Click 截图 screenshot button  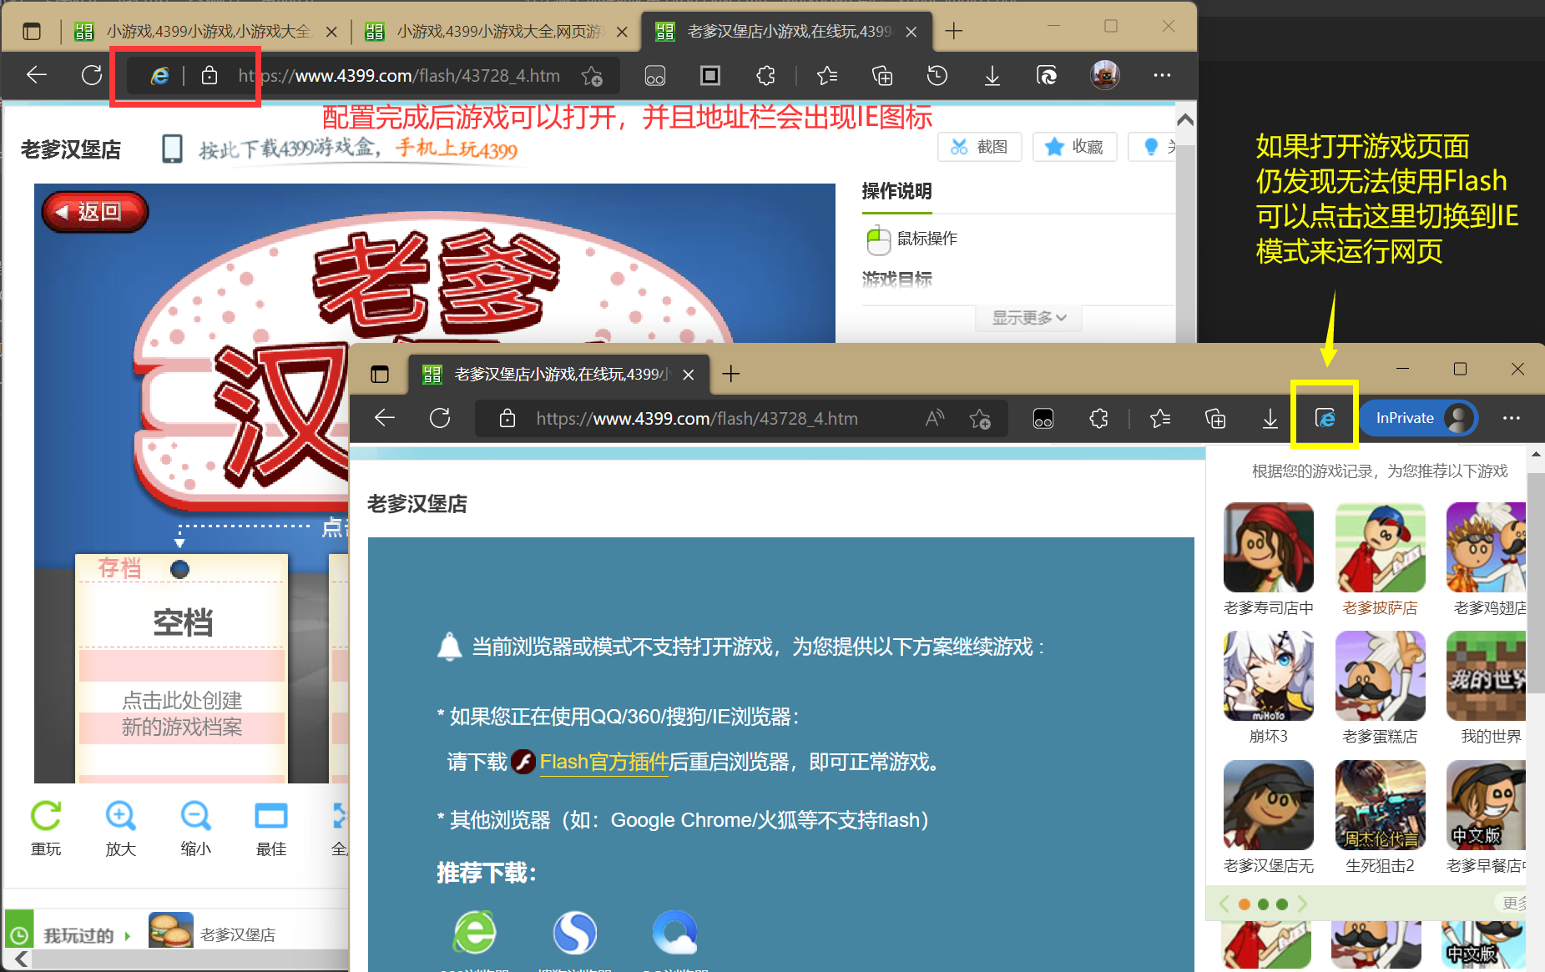tap(980, 147)
